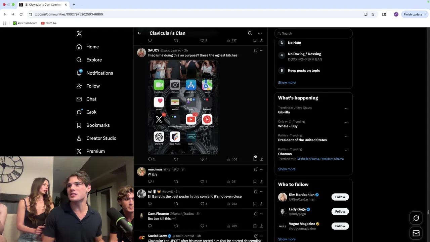Bookmark this page with star icon

(373, 14)
